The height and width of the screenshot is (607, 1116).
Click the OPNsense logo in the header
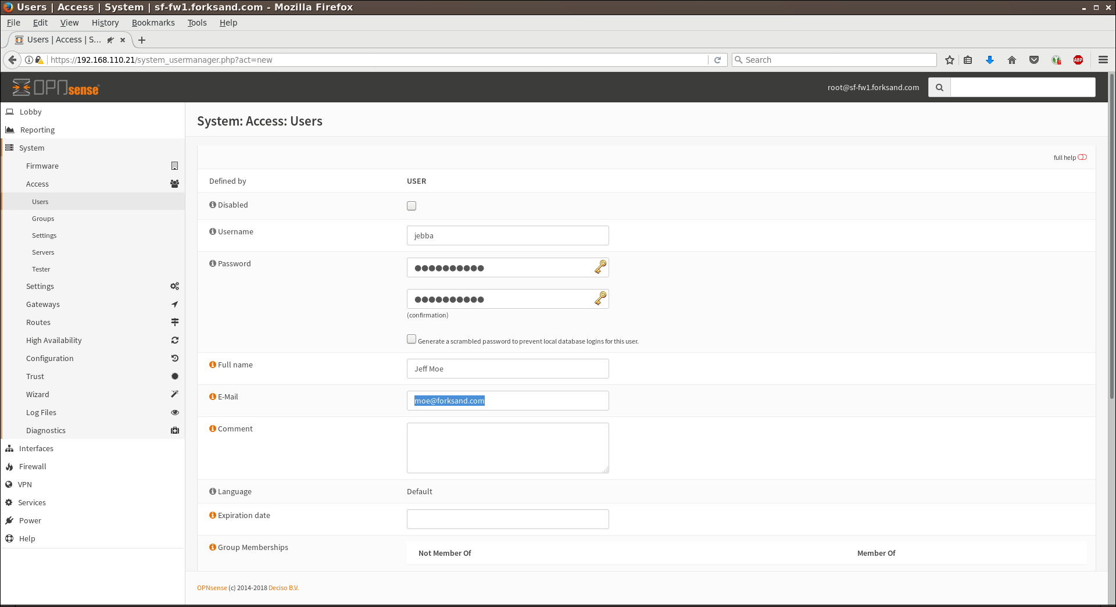56,88
